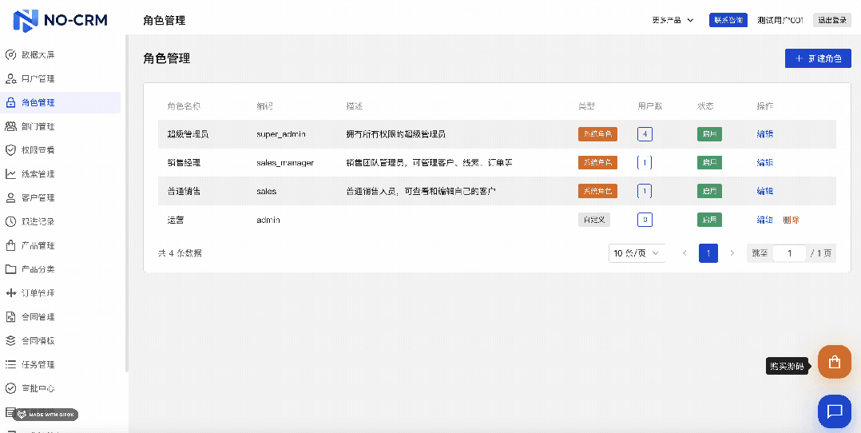Click the sidebar vertical scrollbar
This screenshot has height=433, width=861.
point(127,203)
